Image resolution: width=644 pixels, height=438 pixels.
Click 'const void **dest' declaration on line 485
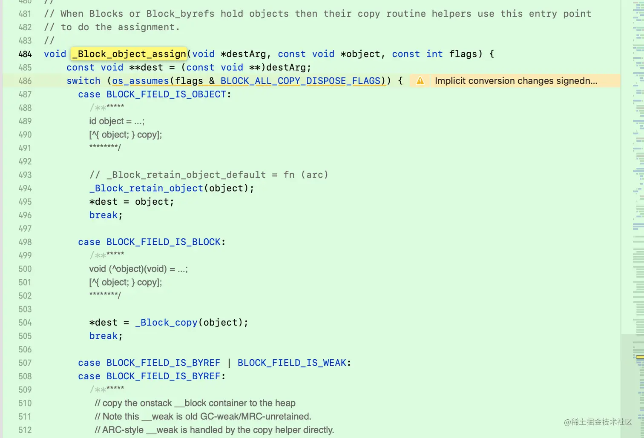[115, 67]
